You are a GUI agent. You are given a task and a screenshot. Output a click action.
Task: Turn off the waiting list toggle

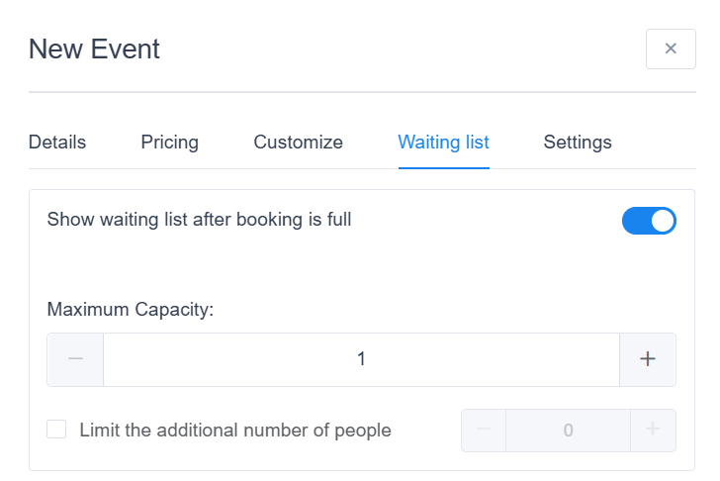(x=649, y=221)
